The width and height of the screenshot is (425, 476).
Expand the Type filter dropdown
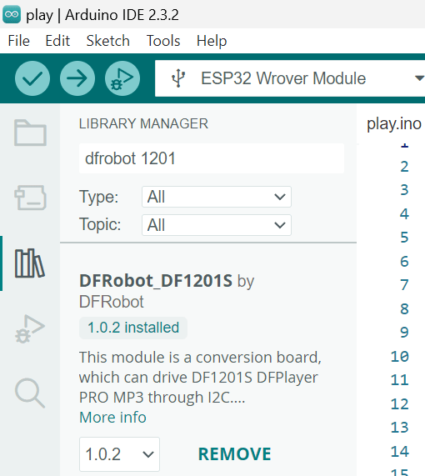[217, 197]
